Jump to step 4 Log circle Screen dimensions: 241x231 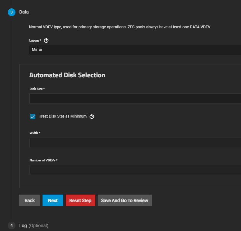coord(12,226)
